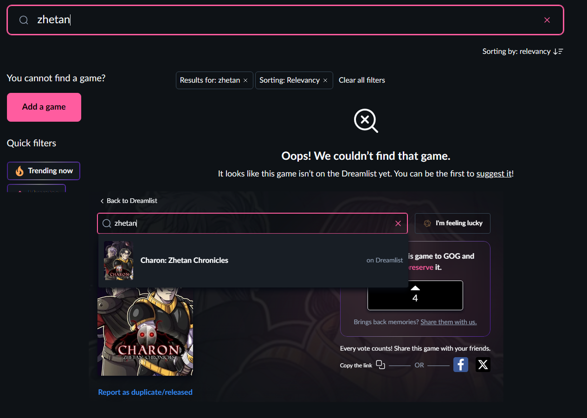This screenshot has height=418, width=587.
Task: Click the 'You cannot find a game?' text
Action: [56, 78]
